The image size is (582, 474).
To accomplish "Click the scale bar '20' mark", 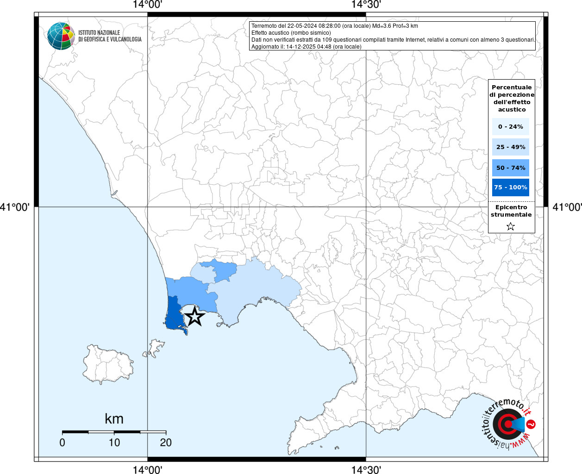I will pos(166,443).
